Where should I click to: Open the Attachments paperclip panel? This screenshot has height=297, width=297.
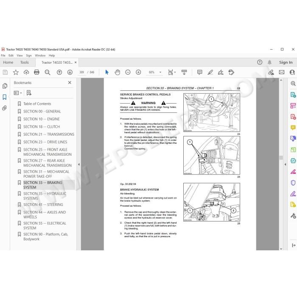click(5, 108)
